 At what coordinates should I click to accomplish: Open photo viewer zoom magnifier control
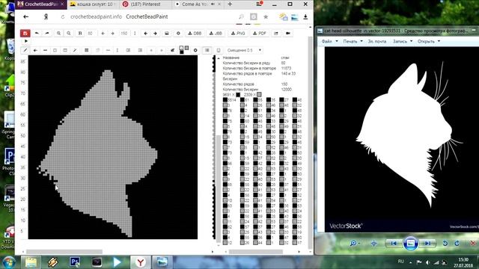click(355, 243)
